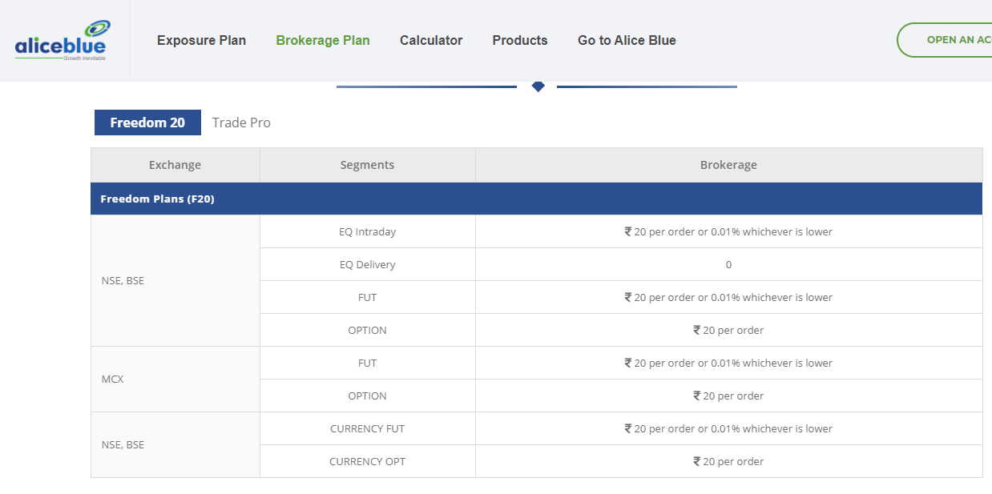Click the EQ Delivery segment cell
This screenshot has width=992, height=494.
(367, 264)
